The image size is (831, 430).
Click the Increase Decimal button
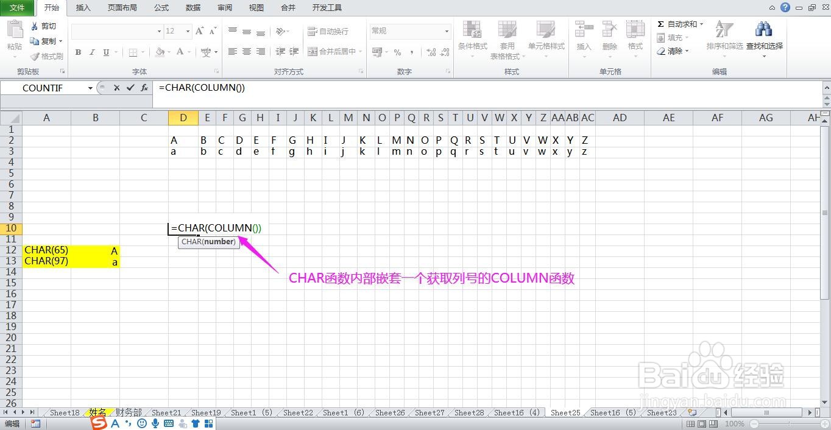(431, 52)
